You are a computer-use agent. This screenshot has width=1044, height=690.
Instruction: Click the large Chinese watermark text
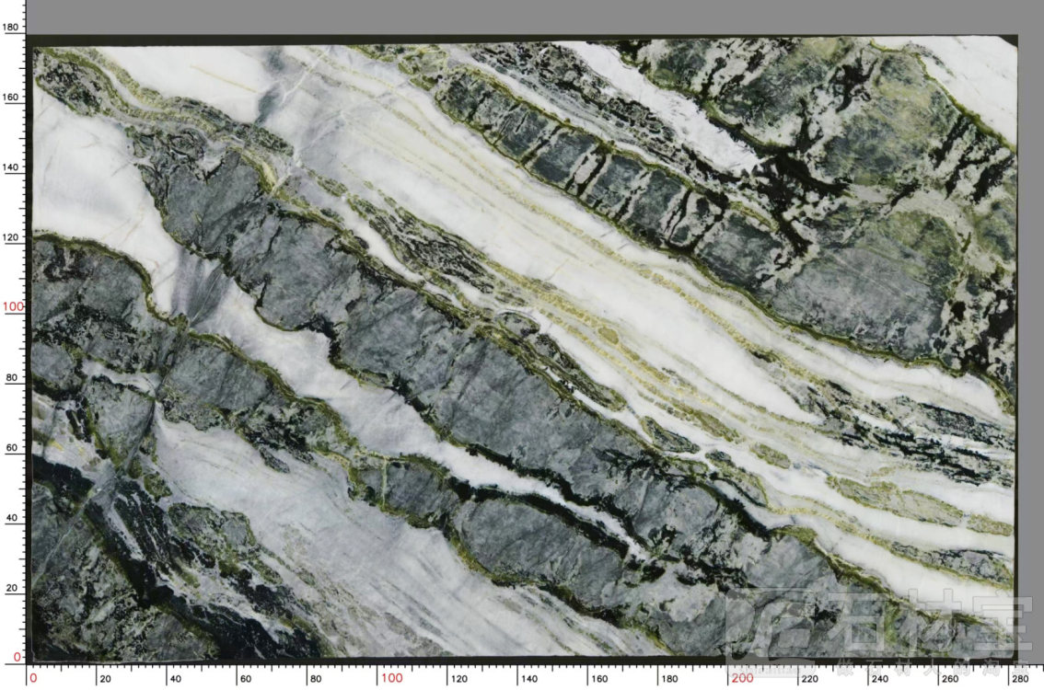pos(911,621)
